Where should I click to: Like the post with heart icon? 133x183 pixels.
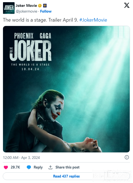point(6,167)
